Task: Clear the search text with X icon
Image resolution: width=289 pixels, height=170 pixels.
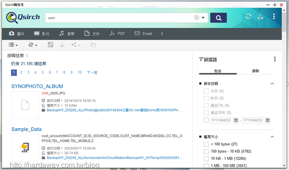Action: pos(196,18)
